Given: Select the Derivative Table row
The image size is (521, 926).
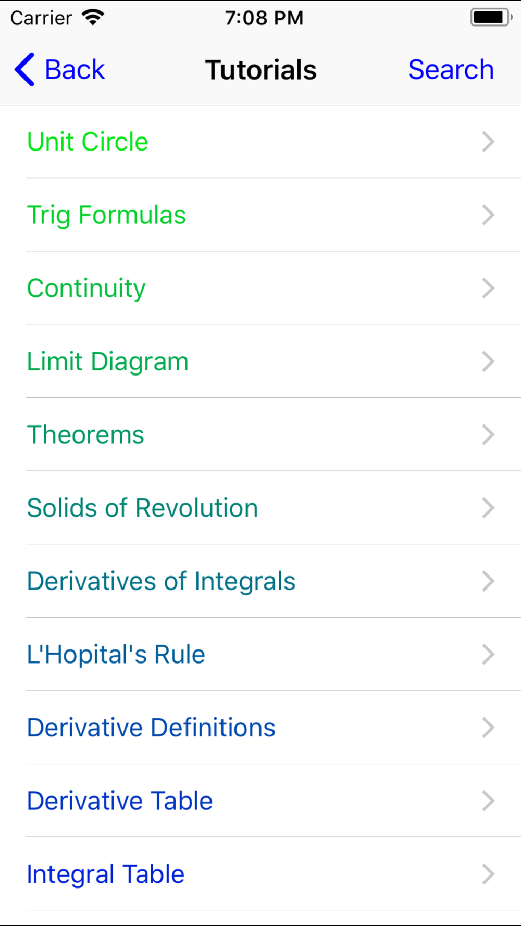Looking at the screenshot, I should pyautogui.click(x=260, y=801).
